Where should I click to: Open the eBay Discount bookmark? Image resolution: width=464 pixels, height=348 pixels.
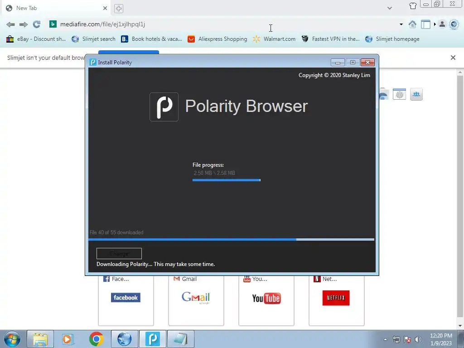pyautogui.click(x=36, y=39)
